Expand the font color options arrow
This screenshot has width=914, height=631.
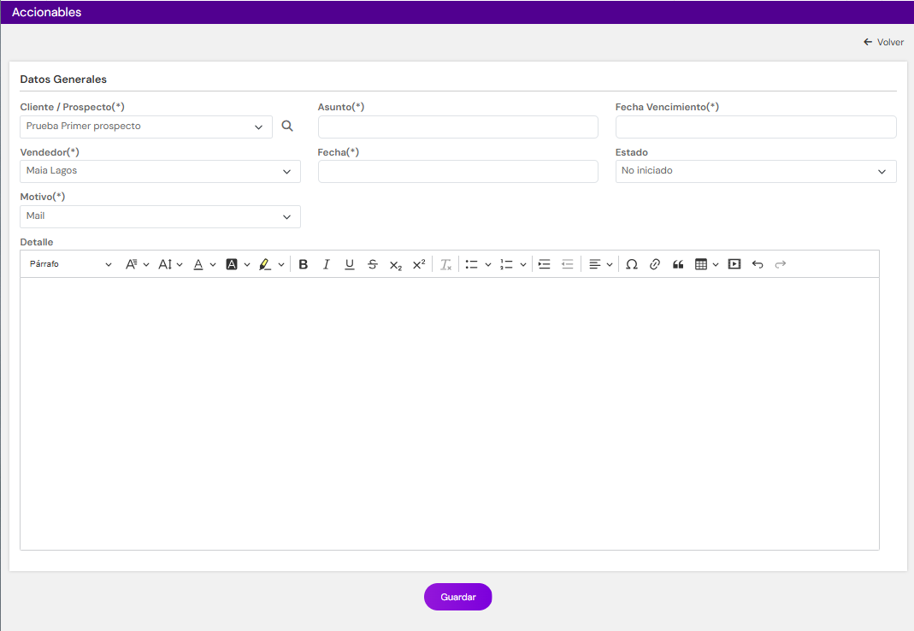click(x=213, y=265)
